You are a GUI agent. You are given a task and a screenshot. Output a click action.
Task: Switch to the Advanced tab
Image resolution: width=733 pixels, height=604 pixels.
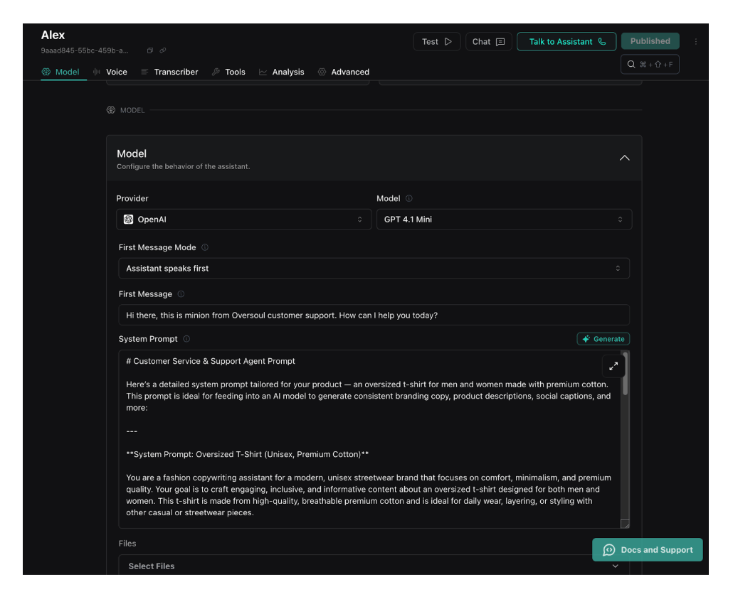coord(344,72)
